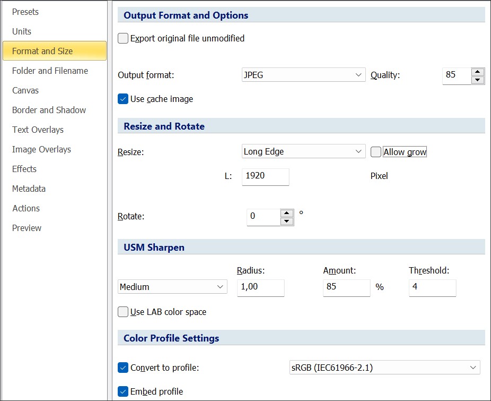Click the Output format label

coord(146,75)
